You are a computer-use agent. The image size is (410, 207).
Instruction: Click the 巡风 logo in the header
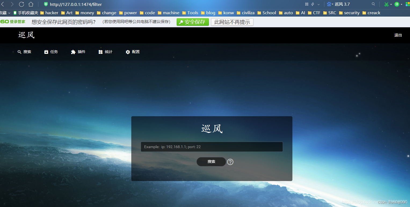tap(26, 35)
